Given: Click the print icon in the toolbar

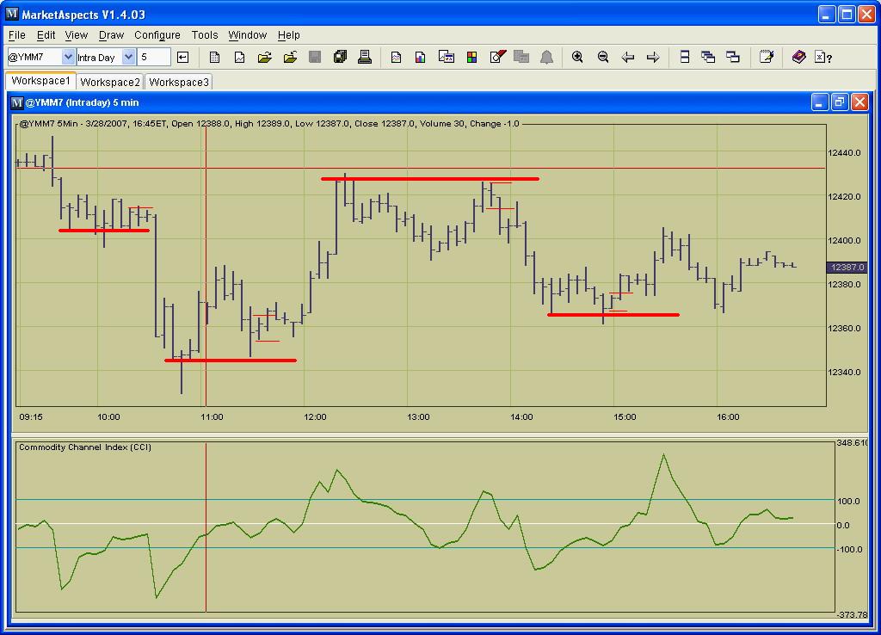Looking at the screenshot, I should [x=365, y=58].
